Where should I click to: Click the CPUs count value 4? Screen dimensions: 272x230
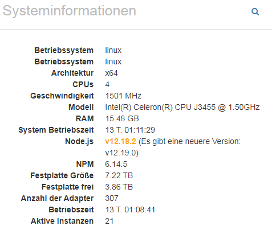(x=107, y=84)
